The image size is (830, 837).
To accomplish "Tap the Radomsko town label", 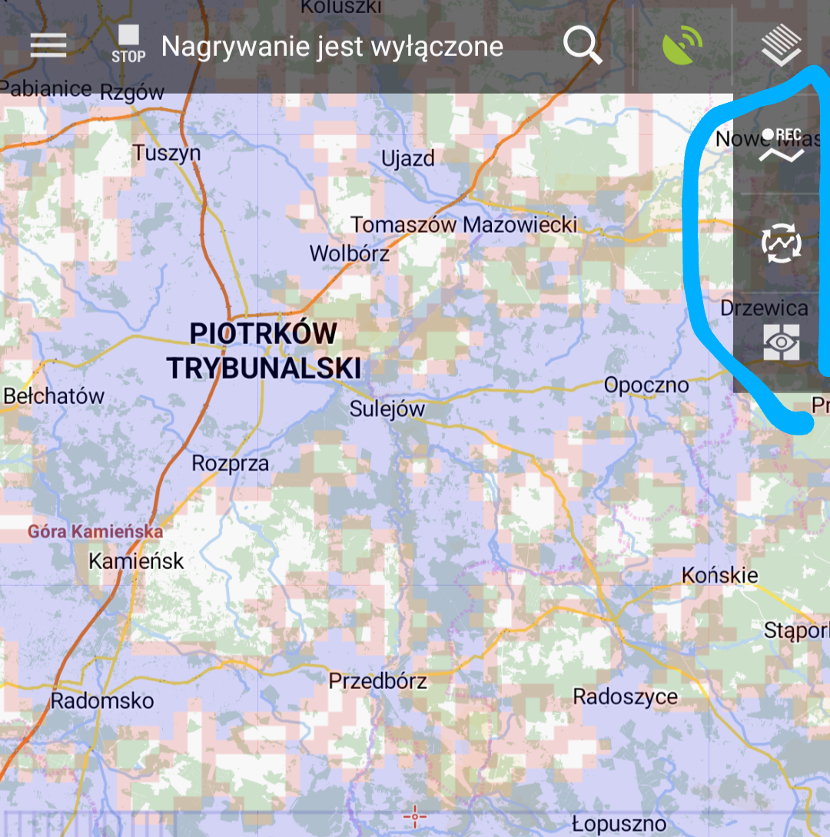I will 102,700.
